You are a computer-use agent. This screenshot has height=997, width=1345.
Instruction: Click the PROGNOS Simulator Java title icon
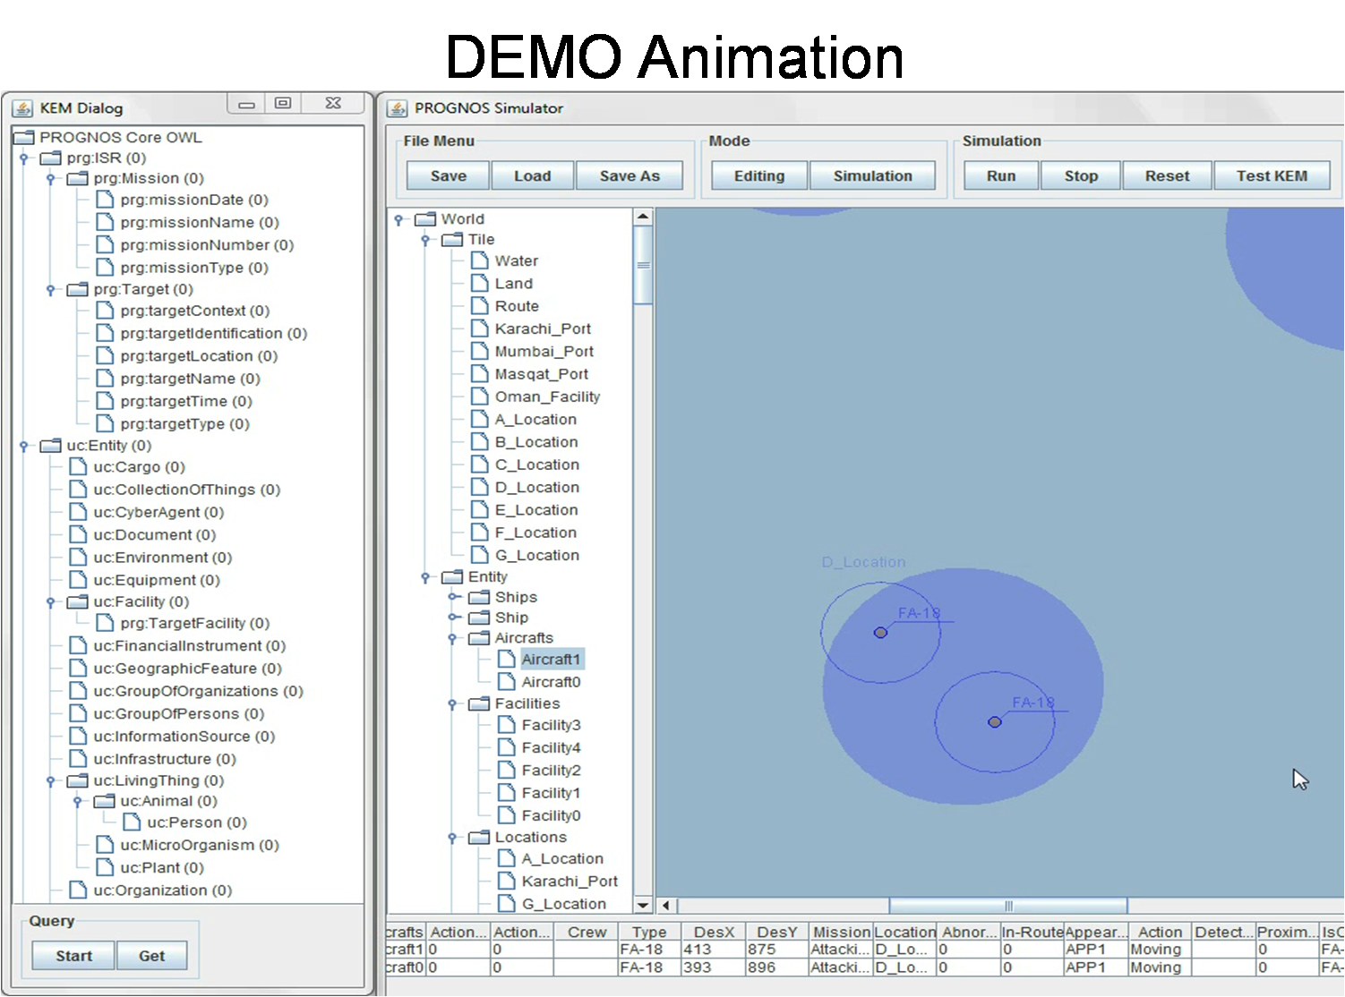(x=397, y=108)
